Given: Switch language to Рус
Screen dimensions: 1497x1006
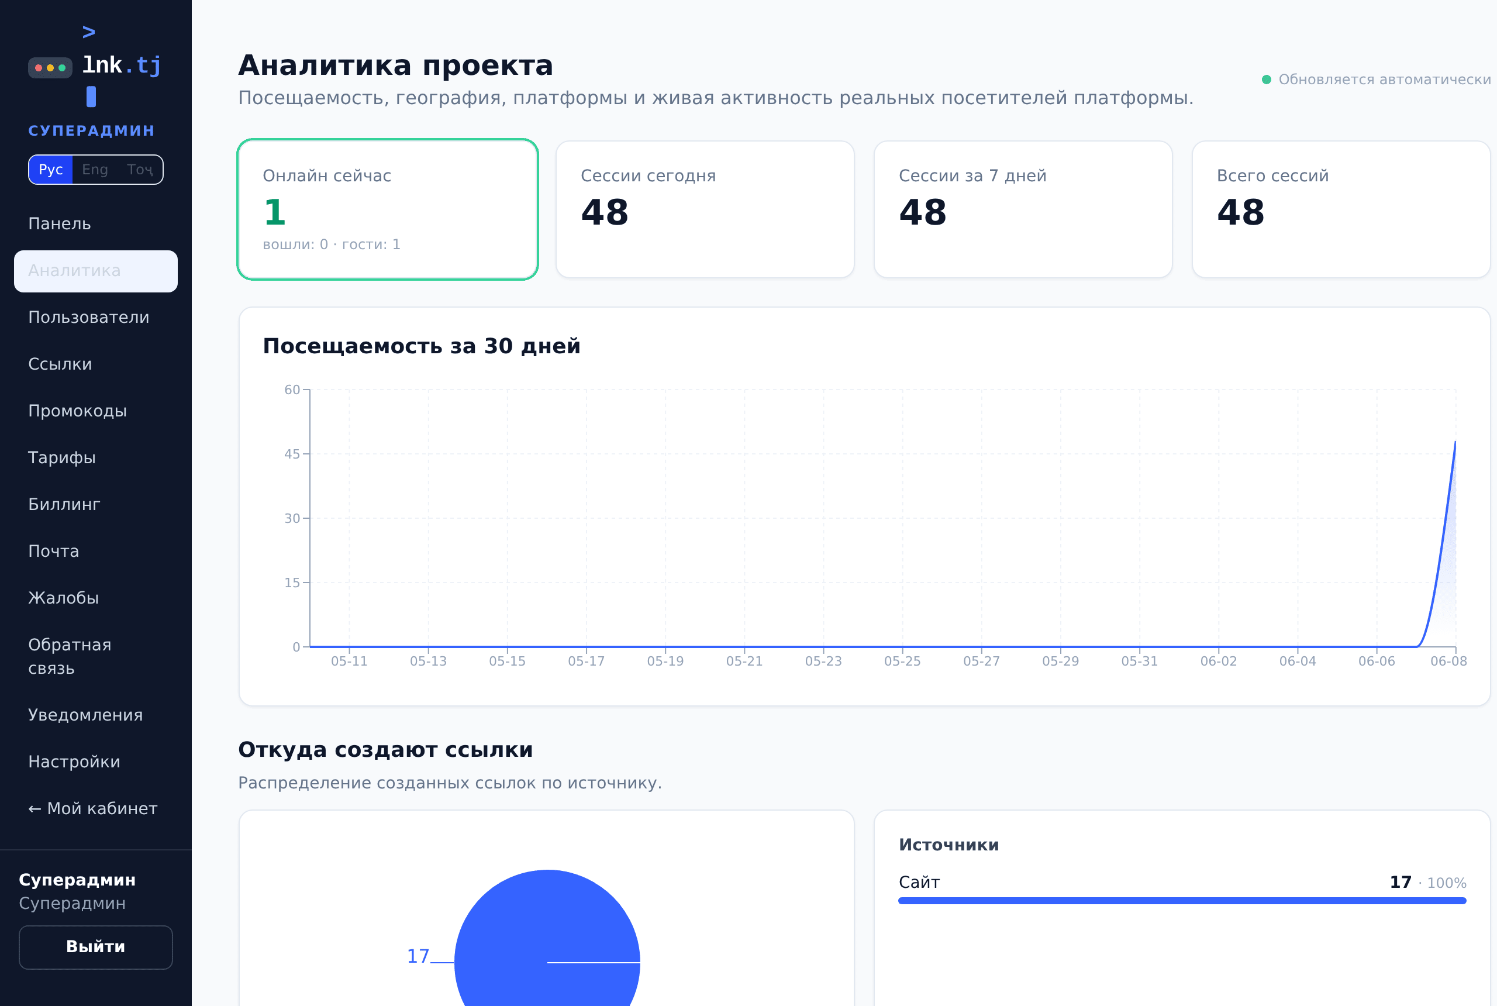Looking at the screenshot, I should (51, 170).
